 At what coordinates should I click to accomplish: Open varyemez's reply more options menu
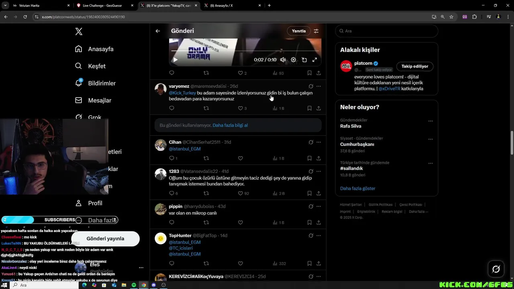(x=318, y=86)
